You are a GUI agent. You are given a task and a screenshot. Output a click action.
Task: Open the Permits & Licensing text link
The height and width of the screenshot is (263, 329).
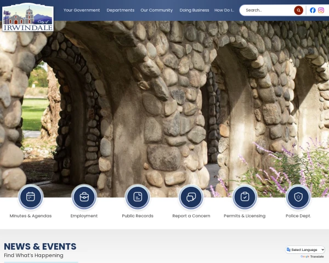(245, 216)
